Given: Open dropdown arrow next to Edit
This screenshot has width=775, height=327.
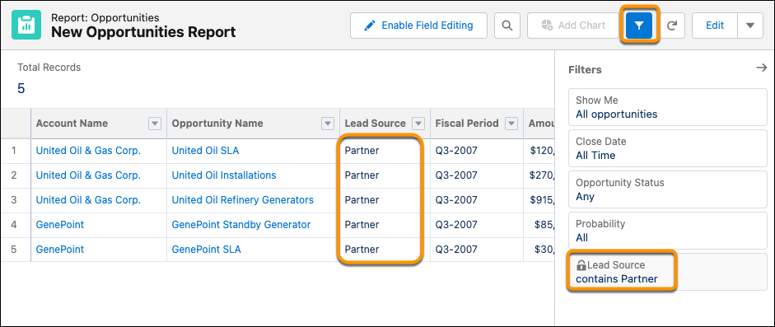Looking at the screenshot, I should pos(750,26).
